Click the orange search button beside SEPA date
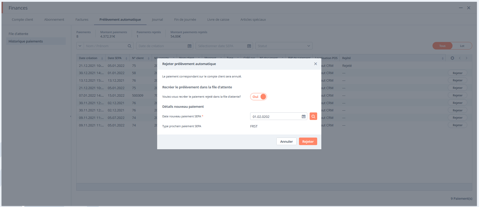 click(313, 116)
